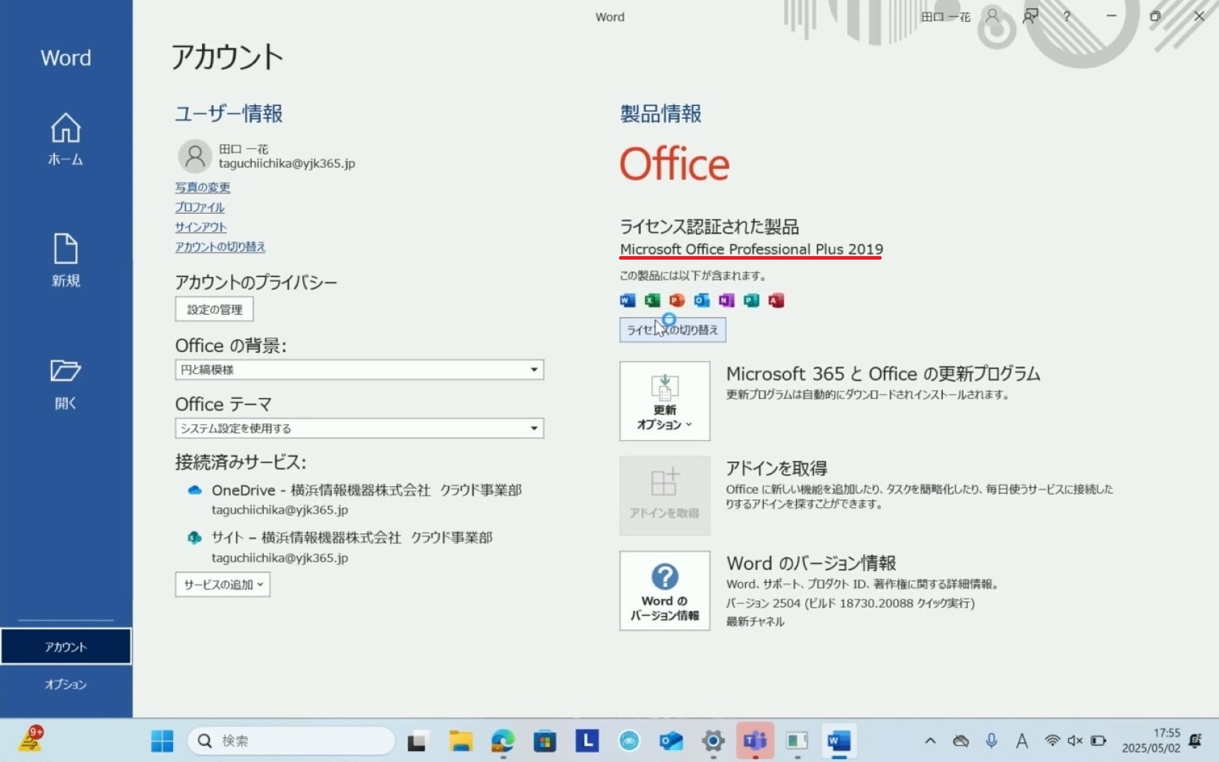Open Microsoft Teams from the taskbar
Image resolution: width=1219 pixels, height=762 pixels.
point(755,741)
